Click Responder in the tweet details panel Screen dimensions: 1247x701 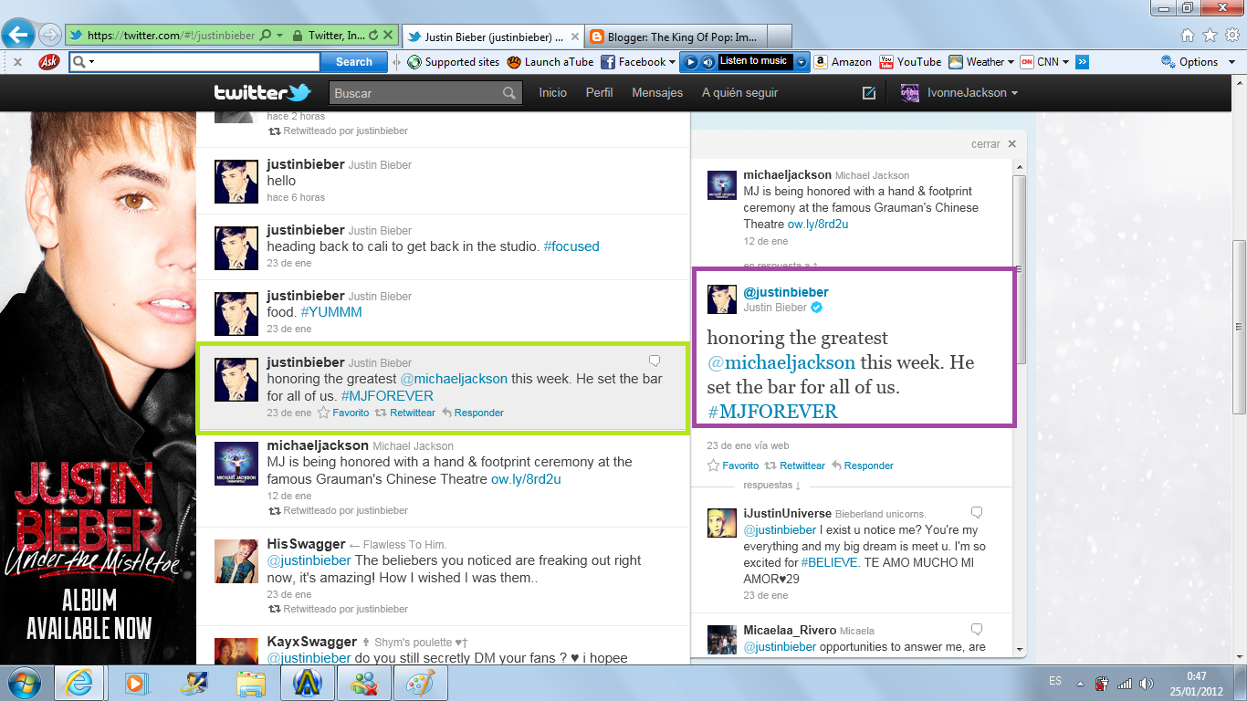click(863, 466)
